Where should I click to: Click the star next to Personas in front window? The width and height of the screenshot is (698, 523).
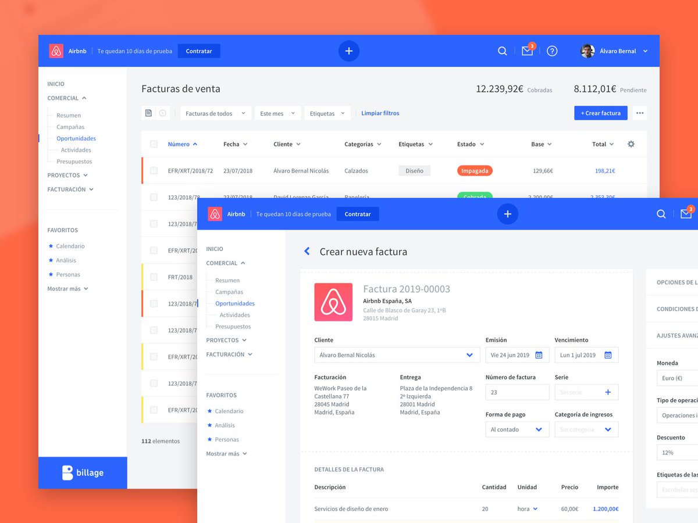[209, 439]
